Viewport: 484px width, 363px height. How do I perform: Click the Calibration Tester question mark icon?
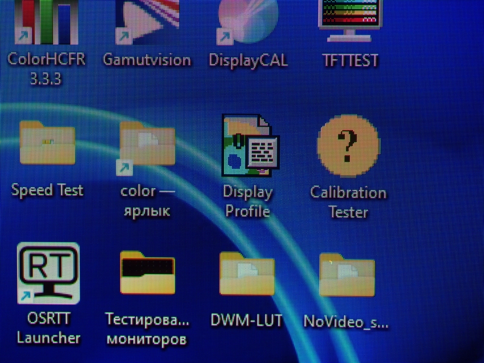point(348,145)
